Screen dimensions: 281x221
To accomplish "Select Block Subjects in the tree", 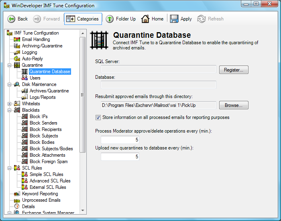I will pos(44,136).
